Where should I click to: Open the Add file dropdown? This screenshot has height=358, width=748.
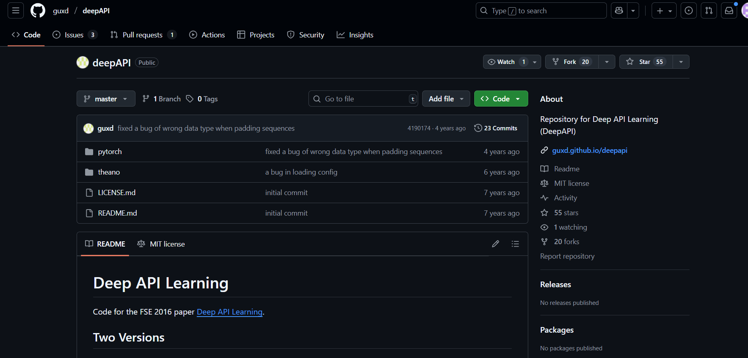click(x=446, y=99)
